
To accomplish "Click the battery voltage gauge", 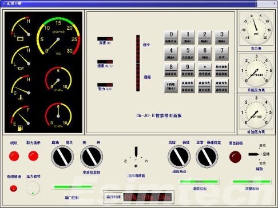I will [21, 29].
